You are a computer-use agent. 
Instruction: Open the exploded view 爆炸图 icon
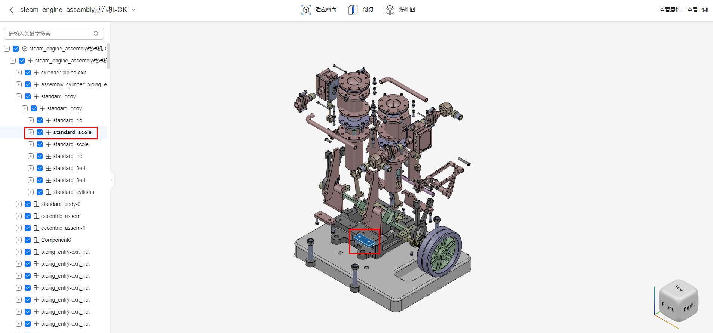point(390,10)
